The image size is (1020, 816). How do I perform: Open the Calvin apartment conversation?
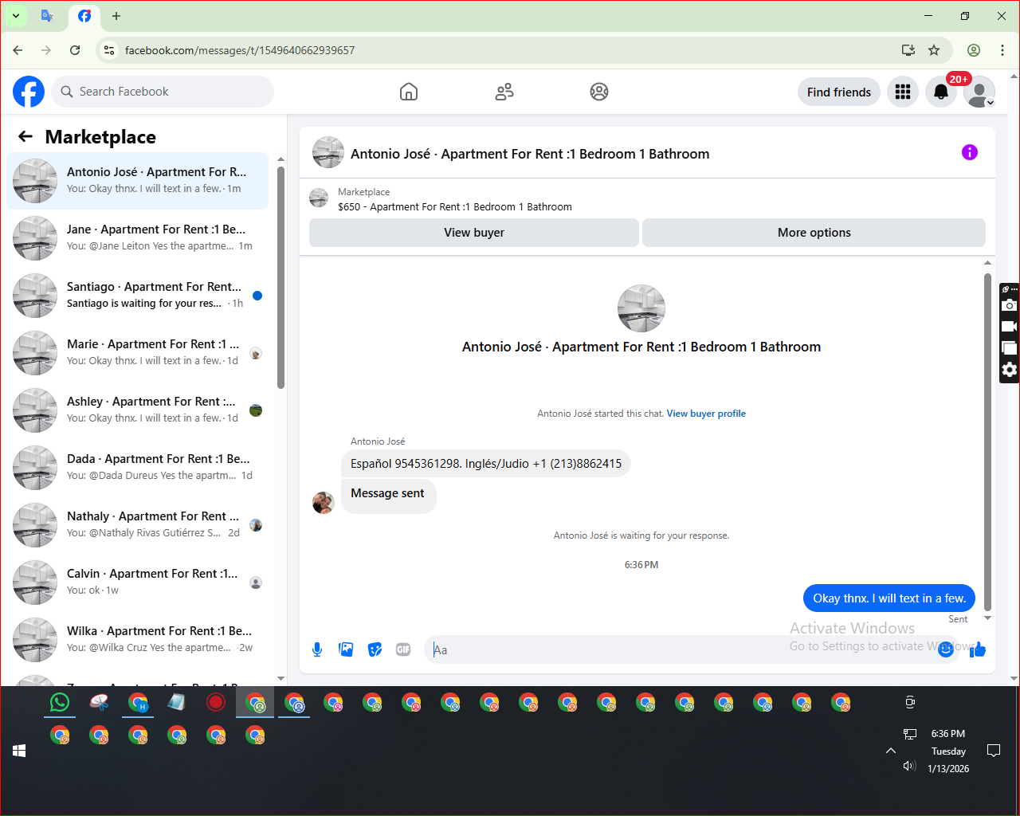click(138, 583)
